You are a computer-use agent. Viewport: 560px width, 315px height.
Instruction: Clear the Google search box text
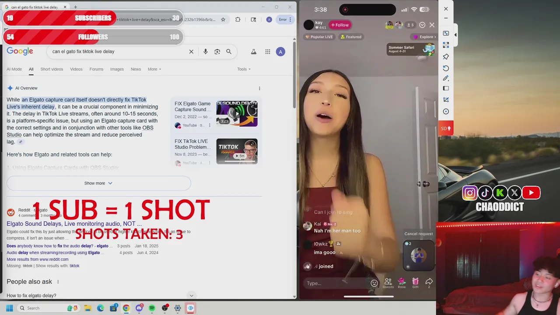pyautogui.click(x=191, y=52)
